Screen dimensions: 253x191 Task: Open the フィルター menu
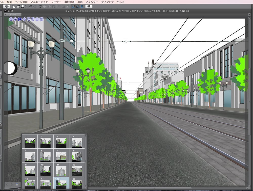(x=92, y=2)
